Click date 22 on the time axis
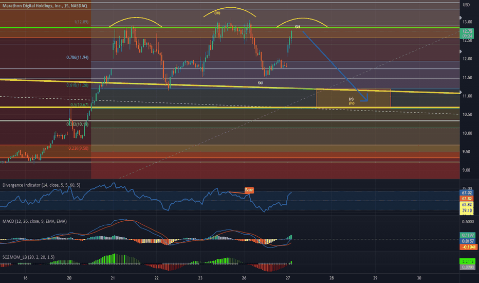The height and width of the screenshot is (283, 479). coord(156,278)
